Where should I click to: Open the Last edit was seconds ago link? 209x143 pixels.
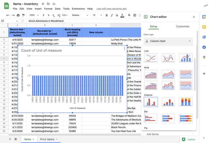tap(112, 9)
